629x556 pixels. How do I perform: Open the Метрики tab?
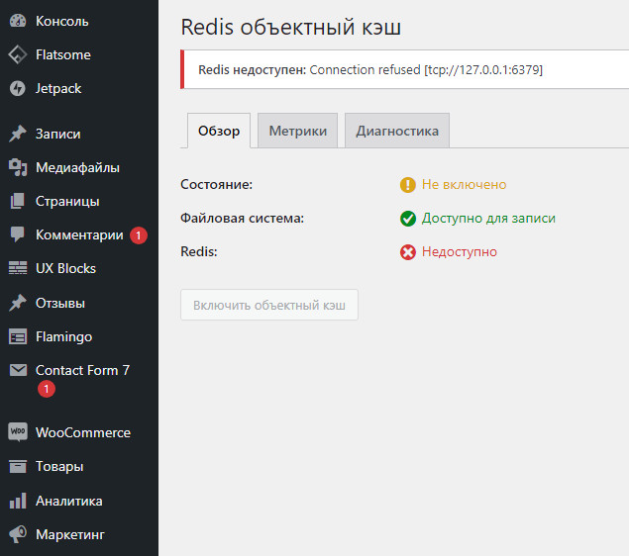297,131
